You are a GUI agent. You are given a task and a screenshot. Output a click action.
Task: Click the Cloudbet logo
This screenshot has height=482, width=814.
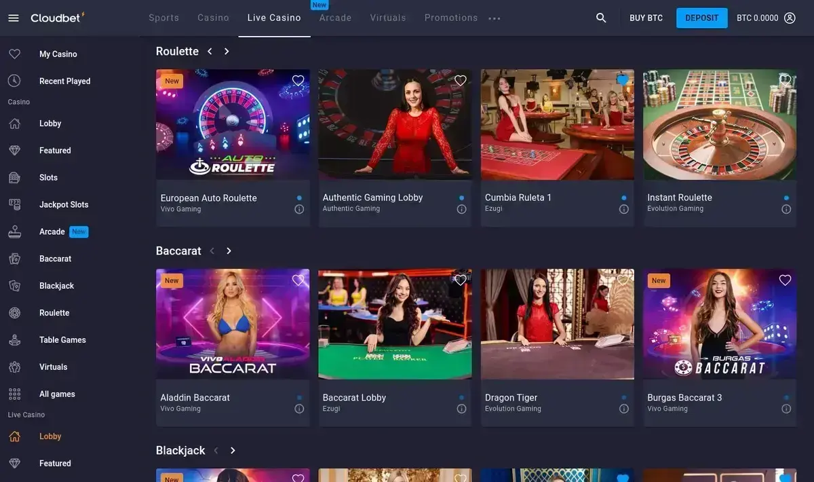58,18
